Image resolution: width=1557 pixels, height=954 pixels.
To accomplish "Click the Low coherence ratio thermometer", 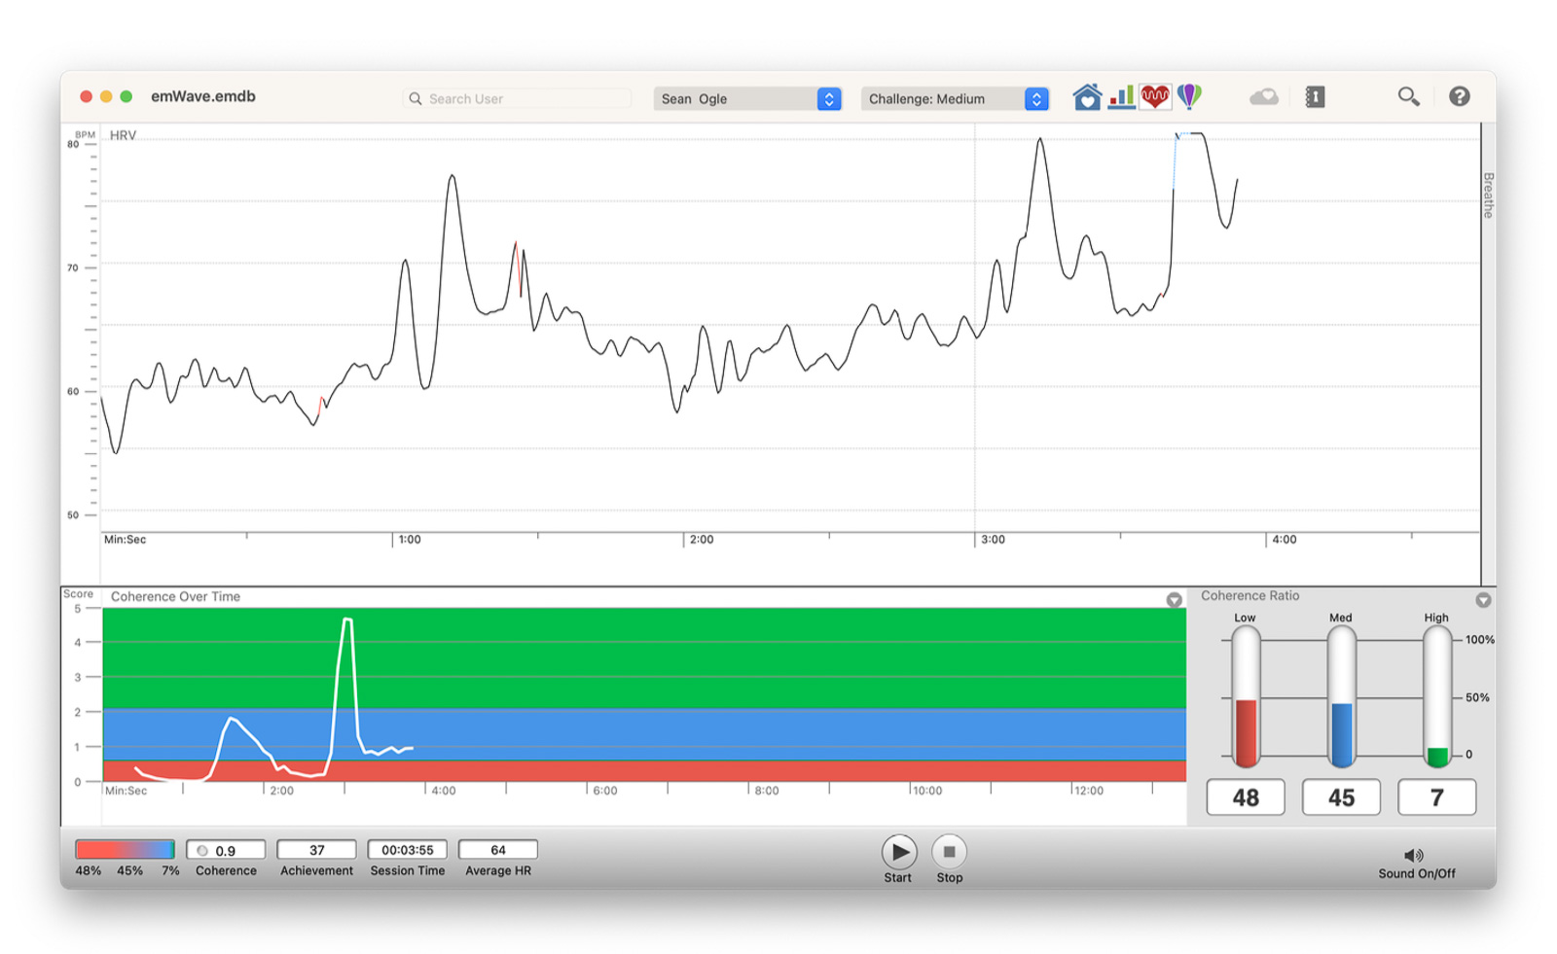I will pyautogui.click(x=1246, y=695).
